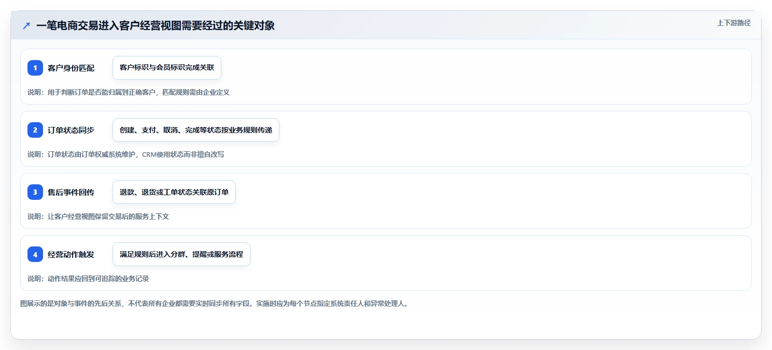Click the arrow icon beside the diagram title
The width and height of the screenshot is (772, 350).
tap(26, 25)
